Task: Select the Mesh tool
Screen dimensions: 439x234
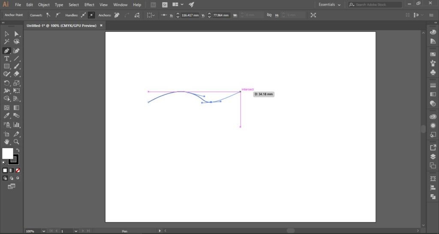Action: (x=7, y=107)
